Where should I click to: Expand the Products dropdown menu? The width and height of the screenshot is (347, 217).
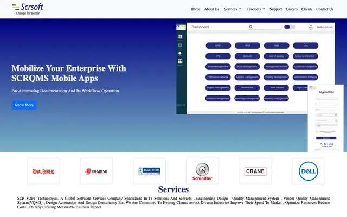(255, 9)
